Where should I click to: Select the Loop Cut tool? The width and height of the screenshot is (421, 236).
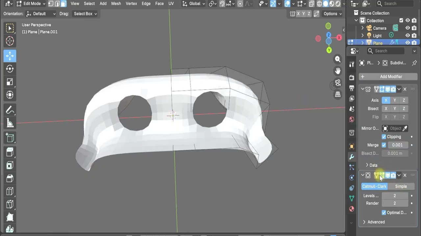[10, 191]
